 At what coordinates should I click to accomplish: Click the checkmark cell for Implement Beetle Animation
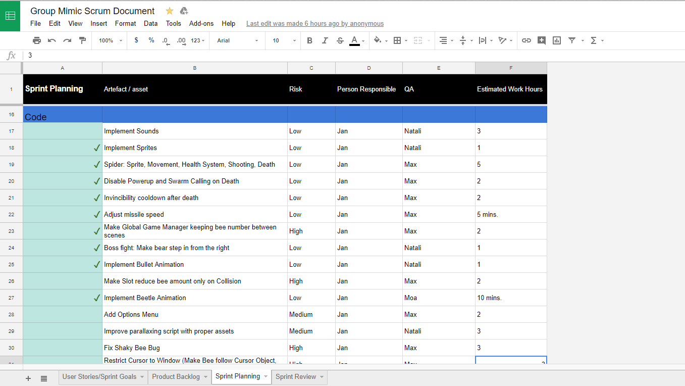pos(63,298)
